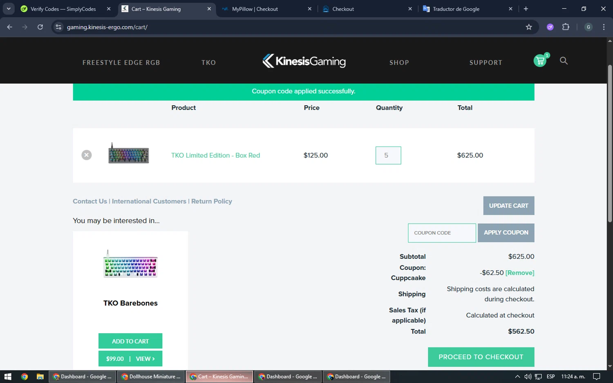Add TKO Barebones to cart
613x383 pixels.
[x=130, y=341]
